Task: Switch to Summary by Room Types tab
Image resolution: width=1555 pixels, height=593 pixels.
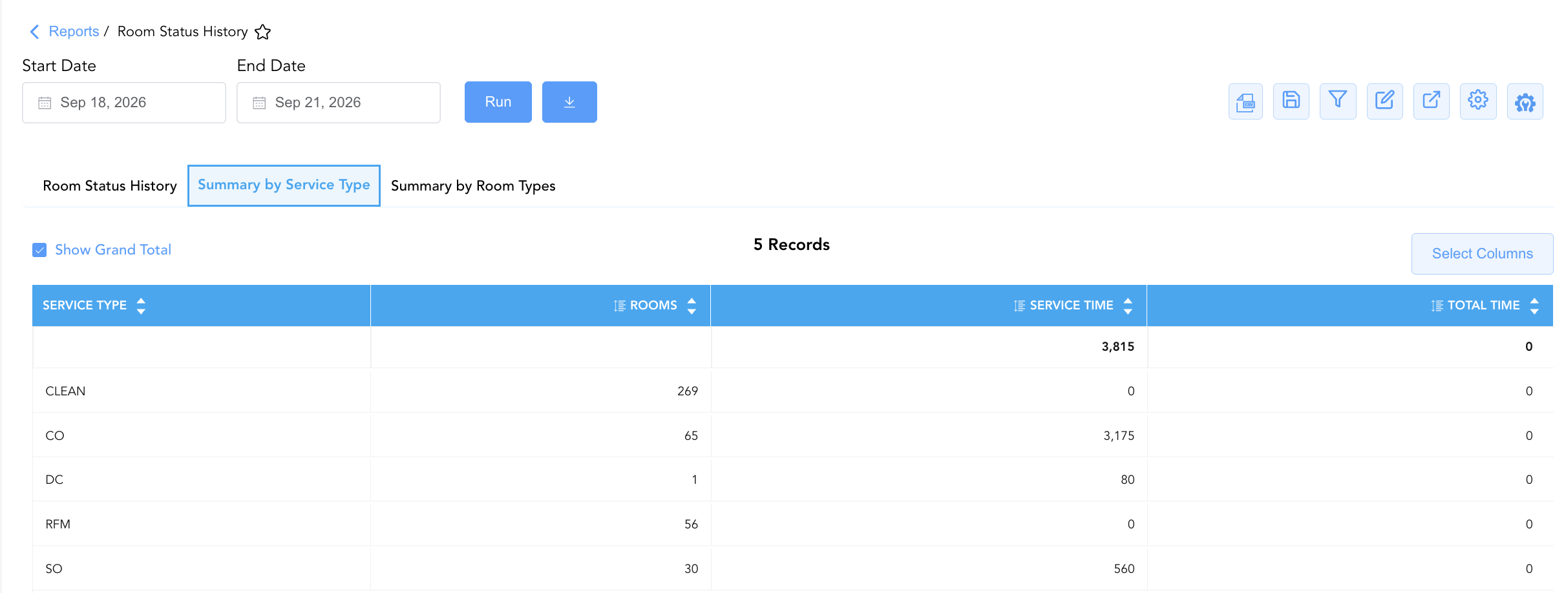Action: (473, 186)
